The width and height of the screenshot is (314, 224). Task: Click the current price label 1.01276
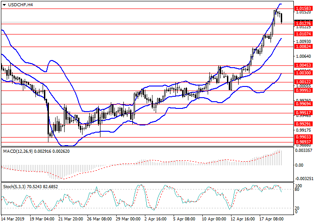tap(304, 23)
